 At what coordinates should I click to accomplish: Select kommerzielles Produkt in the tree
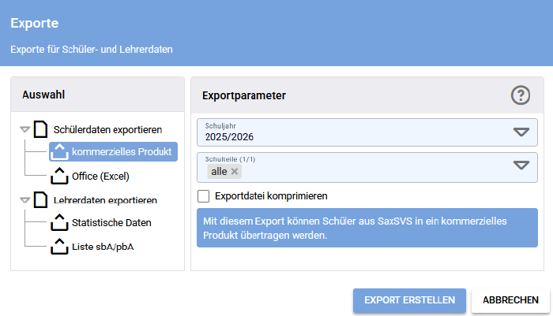(x=122, y=151)
